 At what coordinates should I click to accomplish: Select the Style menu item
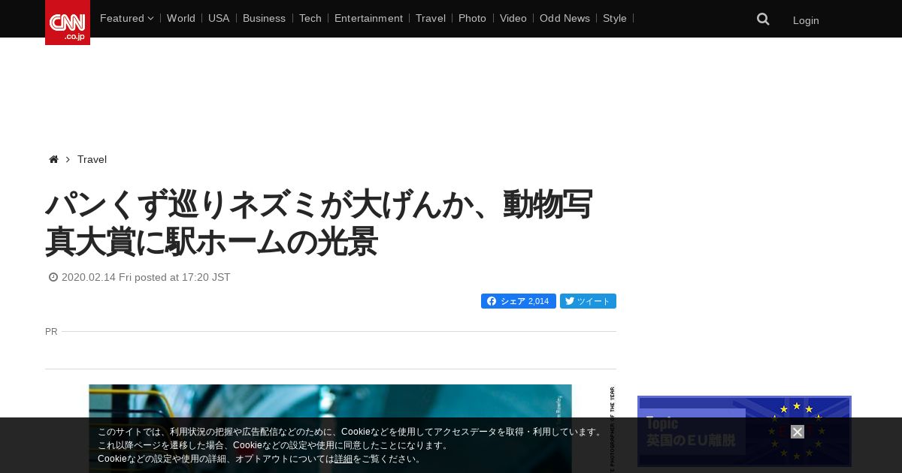coord(615,18)
